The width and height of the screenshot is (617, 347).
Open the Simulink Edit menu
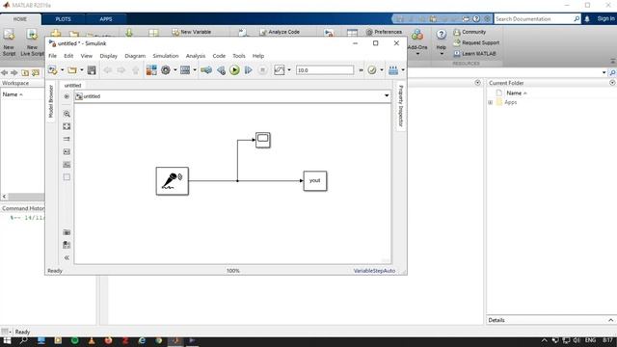68,56
